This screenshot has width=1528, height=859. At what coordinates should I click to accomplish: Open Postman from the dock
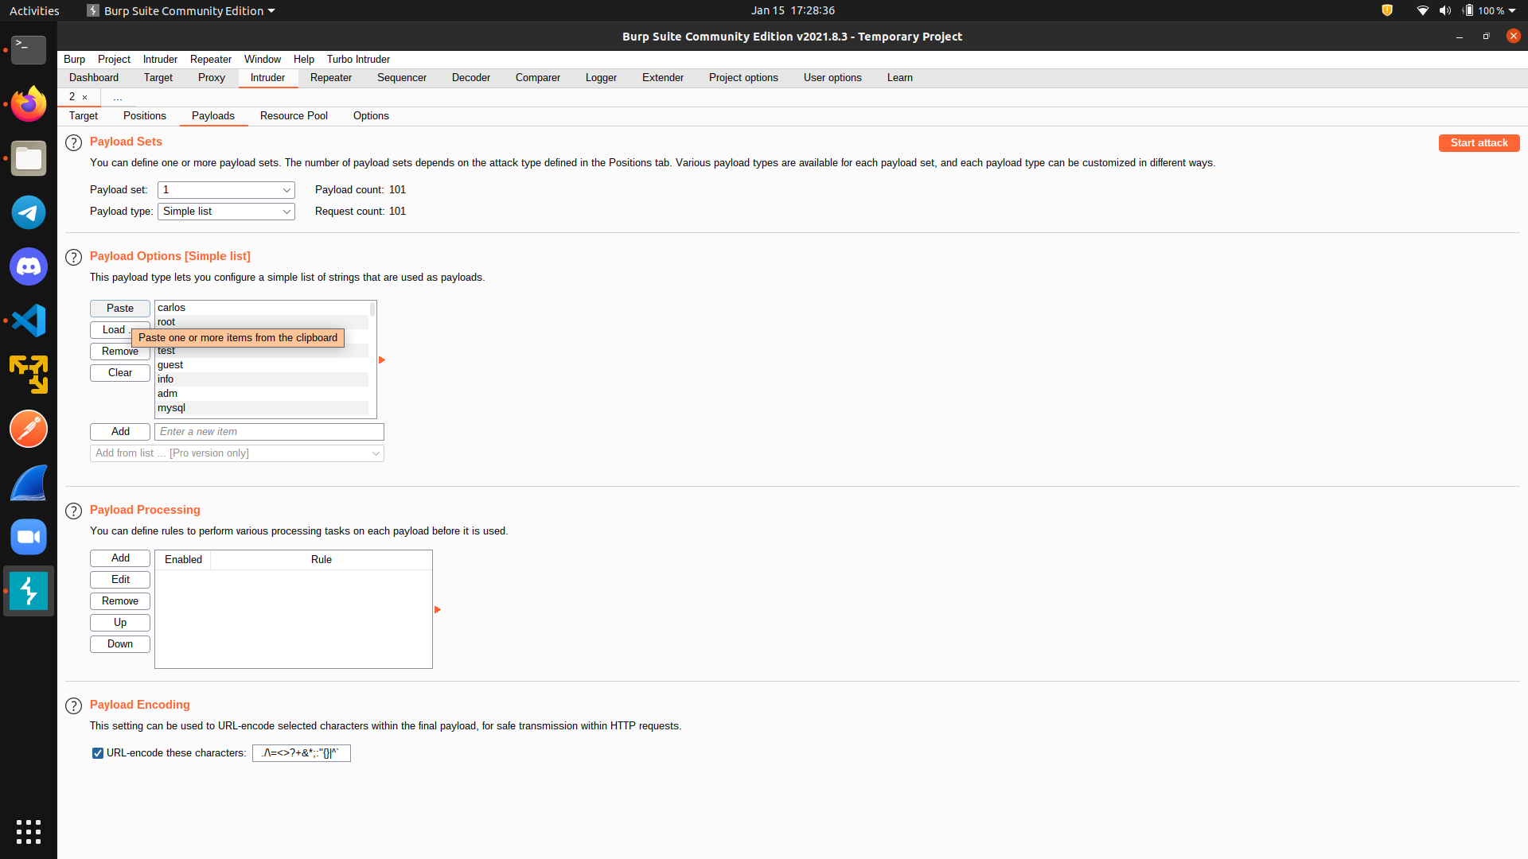click(29, 429)
